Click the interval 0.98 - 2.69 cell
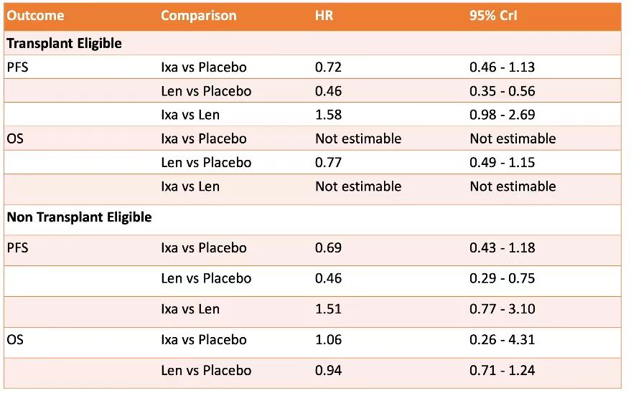631x393 pixels. click(503, 115)
